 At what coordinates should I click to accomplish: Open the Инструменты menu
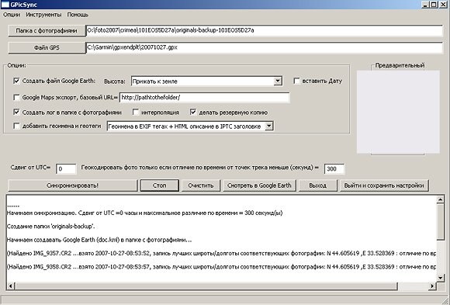coord(43,15)
